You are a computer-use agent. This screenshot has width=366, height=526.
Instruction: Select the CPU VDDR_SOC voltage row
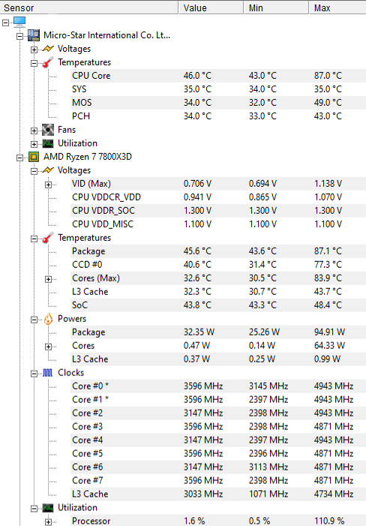pyautogui.click(x=218, y=211)
